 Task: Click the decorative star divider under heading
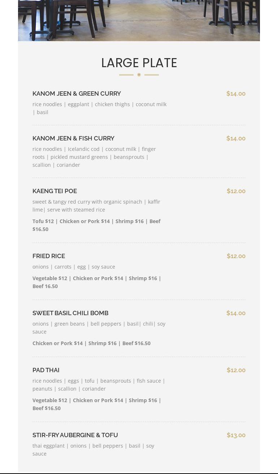[x=139, y=75]
